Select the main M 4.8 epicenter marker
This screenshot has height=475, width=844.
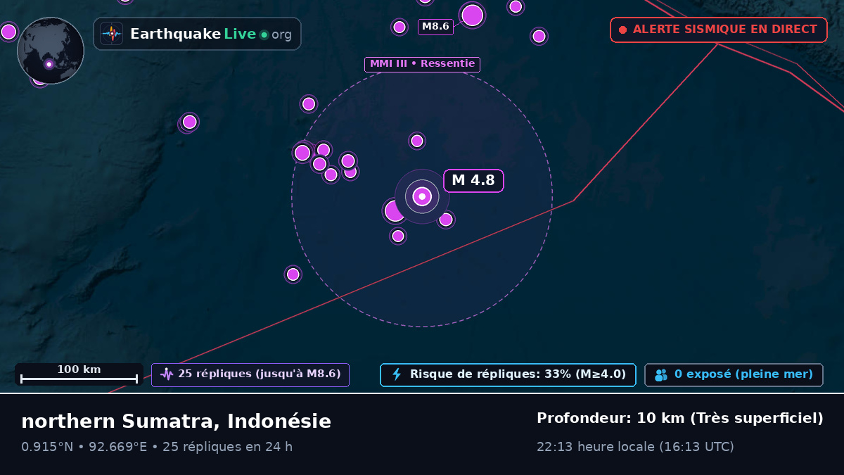pyautogui.click(x=422, y=196)
